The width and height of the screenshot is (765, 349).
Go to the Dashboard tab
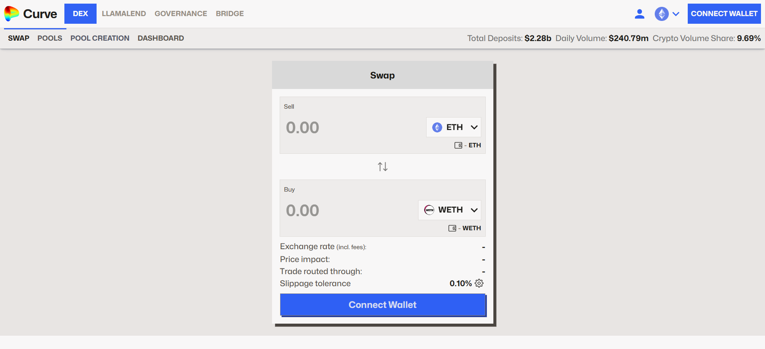pyautogui.click(x=161, y=38)
